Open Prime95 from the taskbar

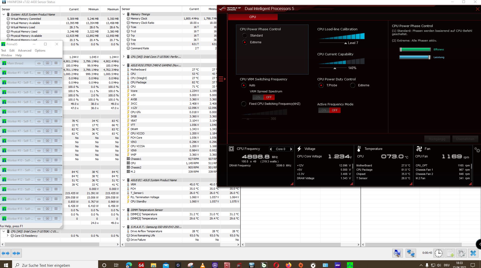click(x=350, y=265)
